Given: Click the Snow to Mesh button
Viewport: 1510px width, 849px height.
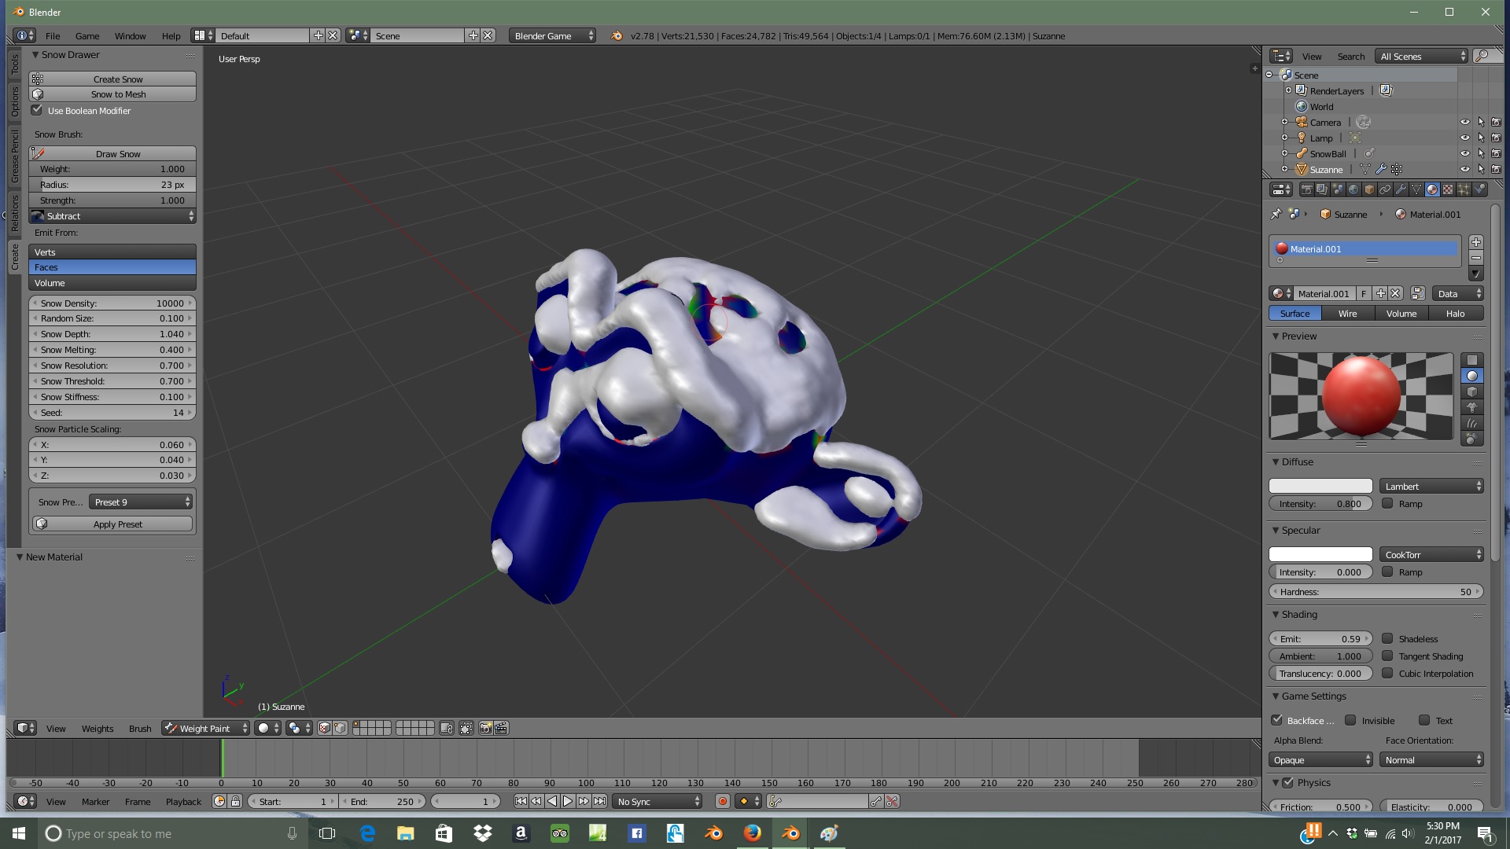Looking at the screenshot, I should pos(112,94).
